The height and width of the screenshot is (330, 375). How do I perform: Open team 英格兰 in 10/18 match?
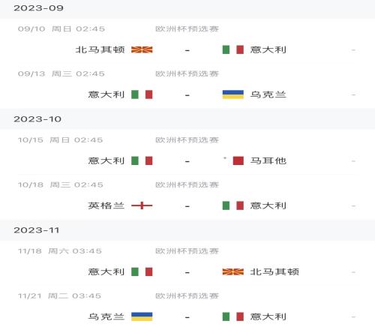(x=106, y=205)
